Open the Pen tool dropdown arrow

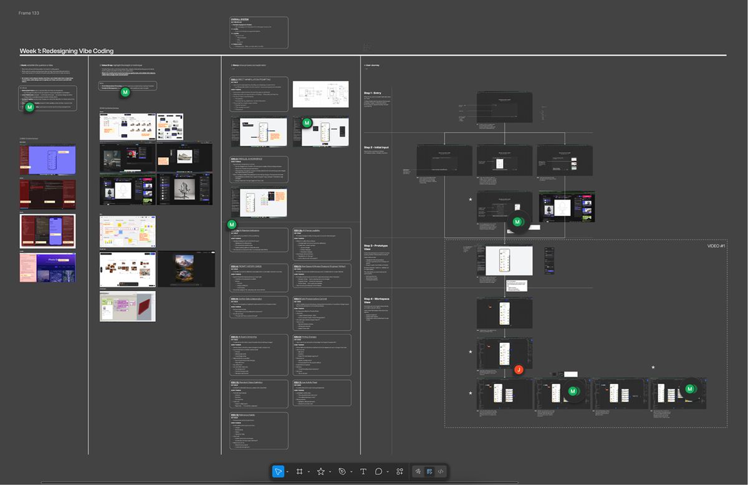click(351, 472)
